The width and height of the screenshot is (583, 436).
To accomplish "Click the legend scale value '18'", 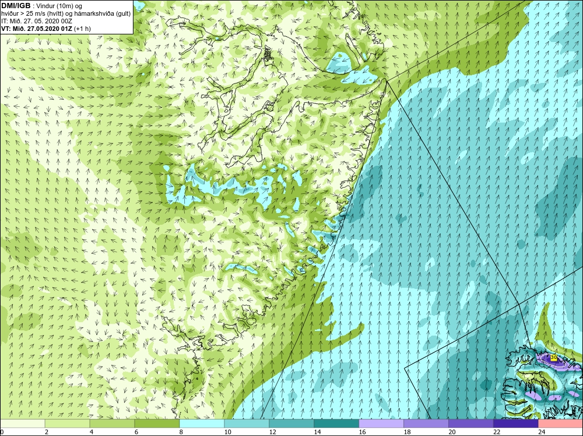I will click(x=407, y=432).
